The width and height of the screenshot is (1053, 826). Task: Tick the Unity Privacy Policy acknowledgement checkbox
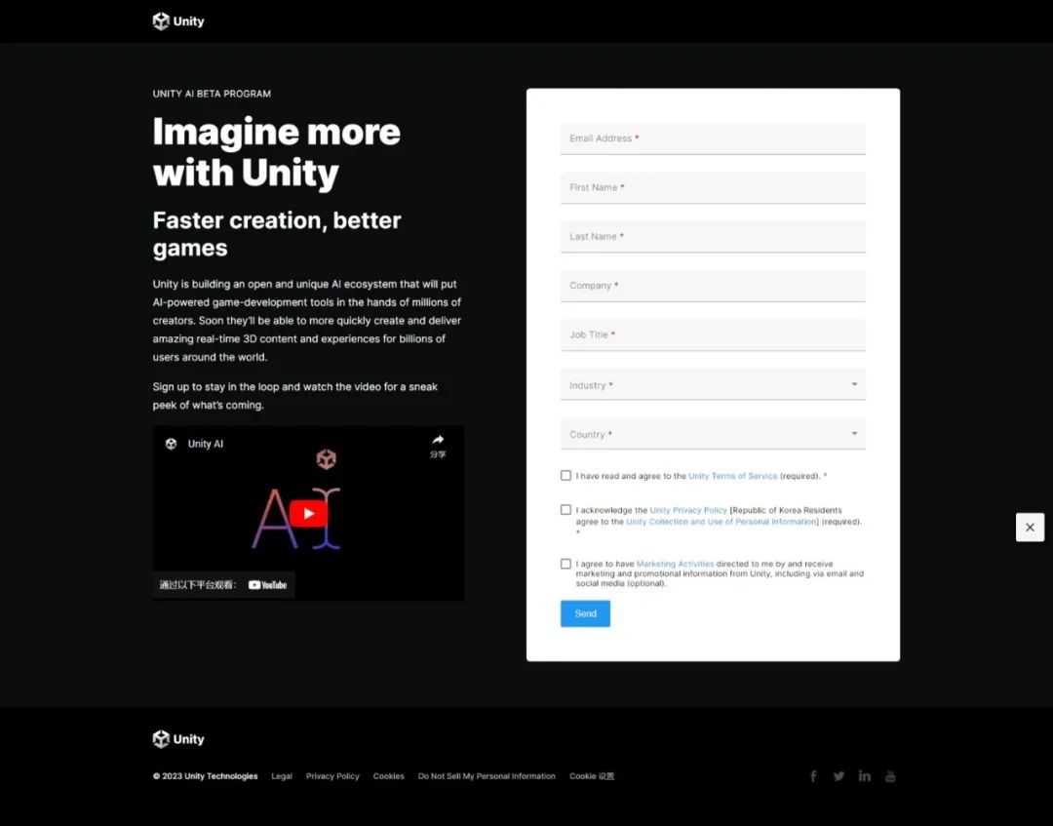[x=566, y=510]
